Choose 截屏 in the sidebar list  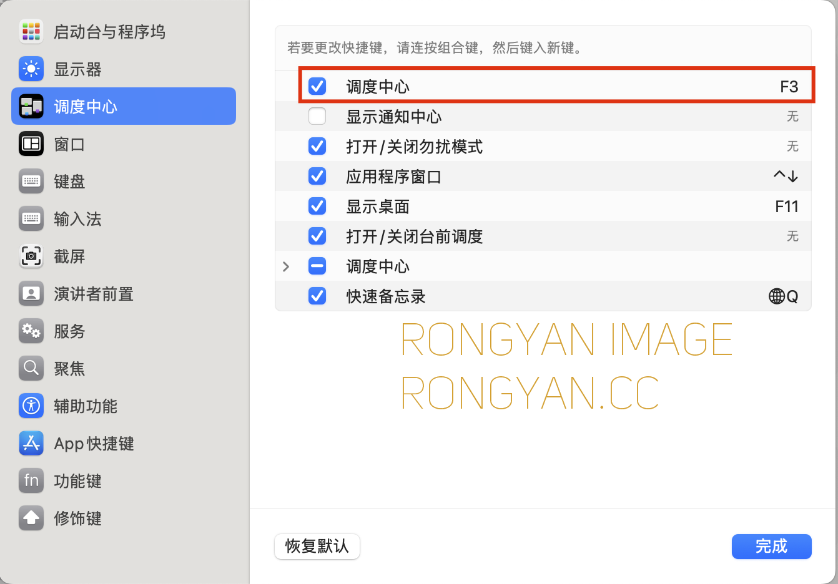pos(69,256)
